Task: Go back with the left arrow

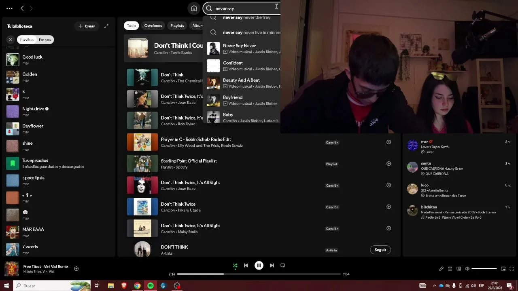Action: (22, 8)
